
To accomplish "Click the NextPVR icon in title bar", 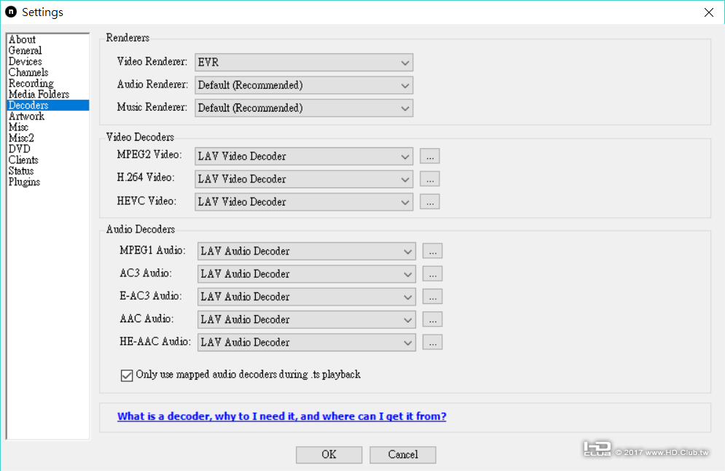I will 11,12.
